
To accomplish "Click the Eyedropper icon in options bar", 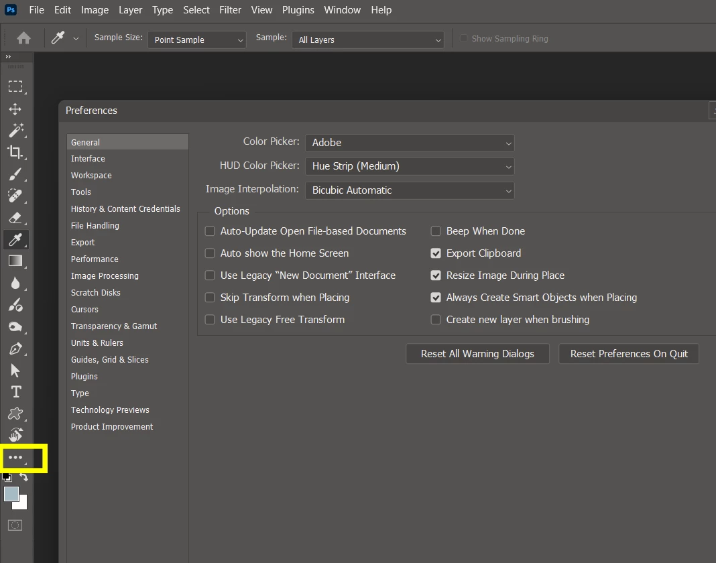I will [x=58, y=38].
